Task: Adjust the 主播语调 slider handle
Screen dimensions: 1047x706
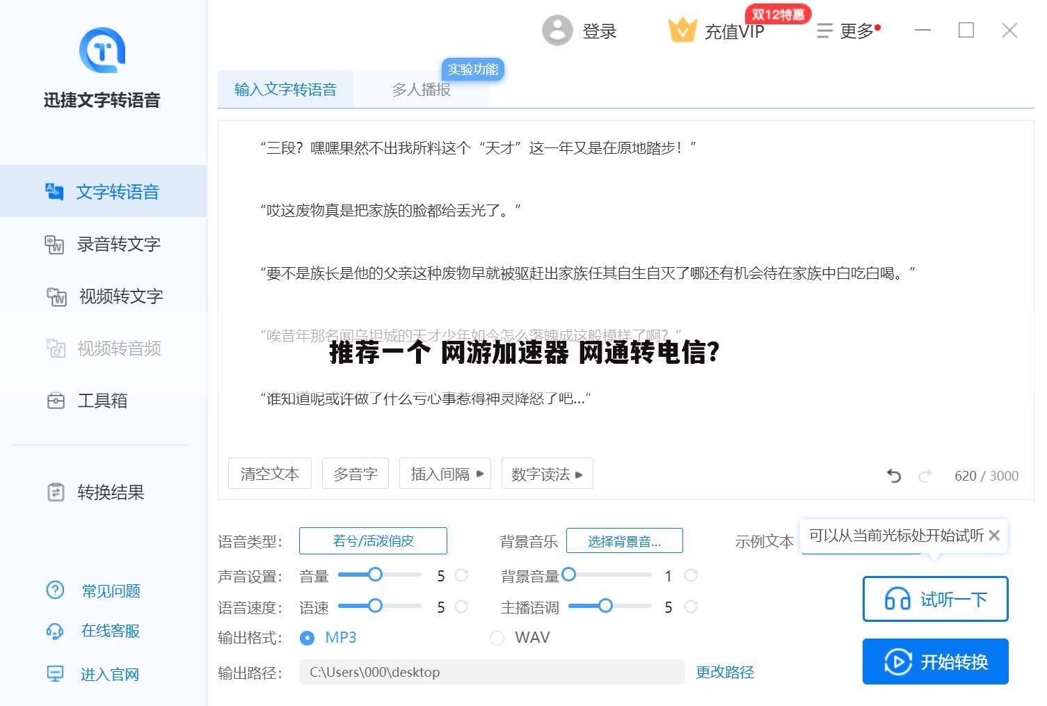Action: click(605, 606)
